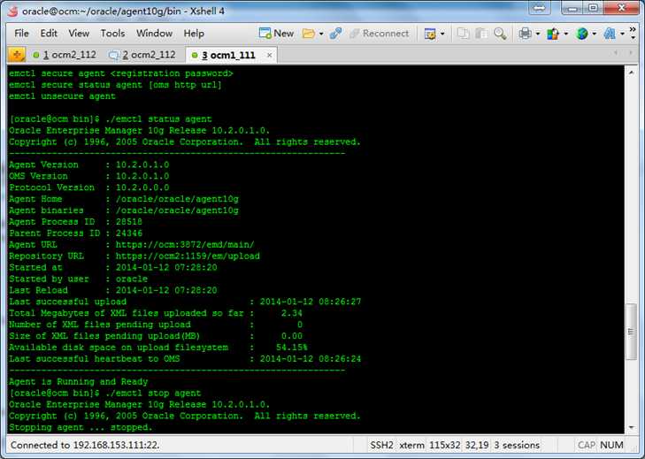Viewport: 645px width, 459px height.
Task: Open the View menu
Action: pos(79,34)
